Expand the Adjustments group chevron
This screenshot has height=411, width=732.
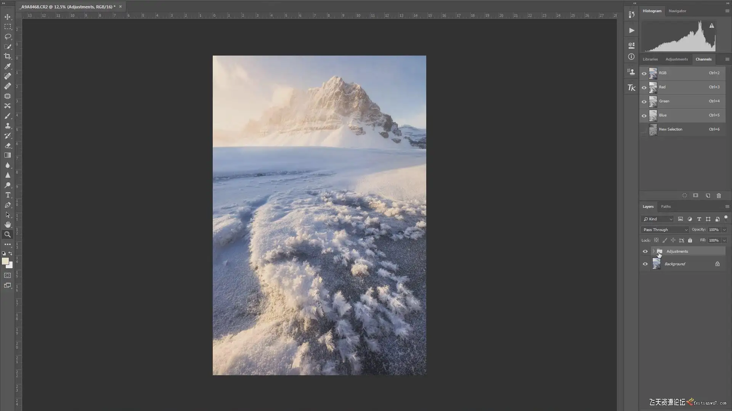coord(653,251)
